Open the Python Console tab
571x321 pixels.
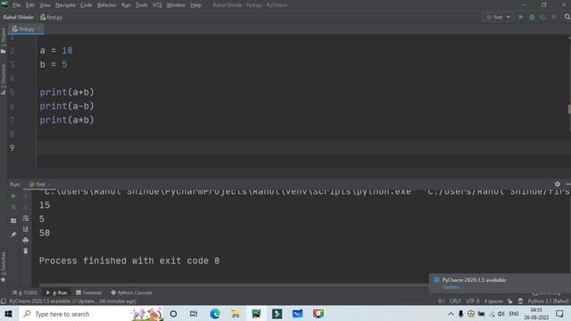click(131, 292)
